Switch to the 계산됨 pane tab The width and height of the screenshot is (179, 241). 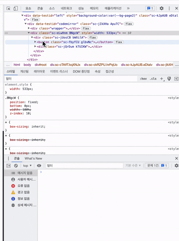pyautogui.click(x=24, y=72)
